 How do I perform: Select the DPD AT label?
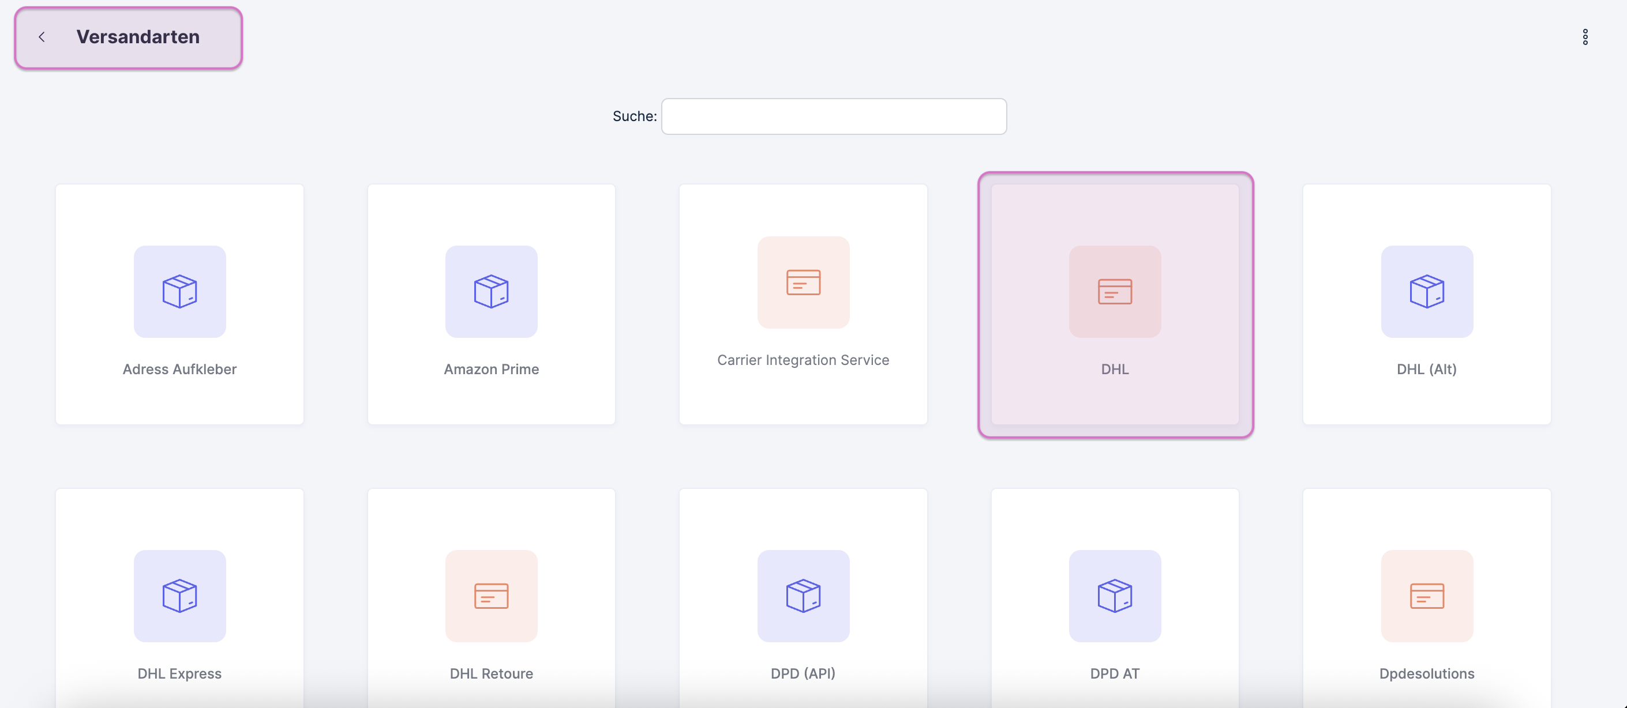click(x=1115, y=674)
